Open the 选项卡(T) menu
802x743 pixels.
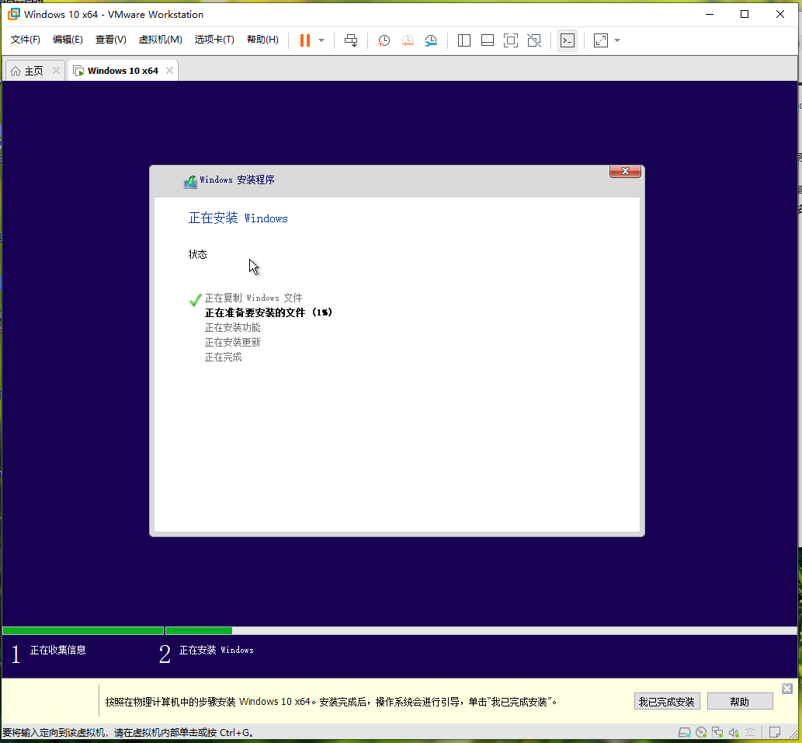coord(214,40)
